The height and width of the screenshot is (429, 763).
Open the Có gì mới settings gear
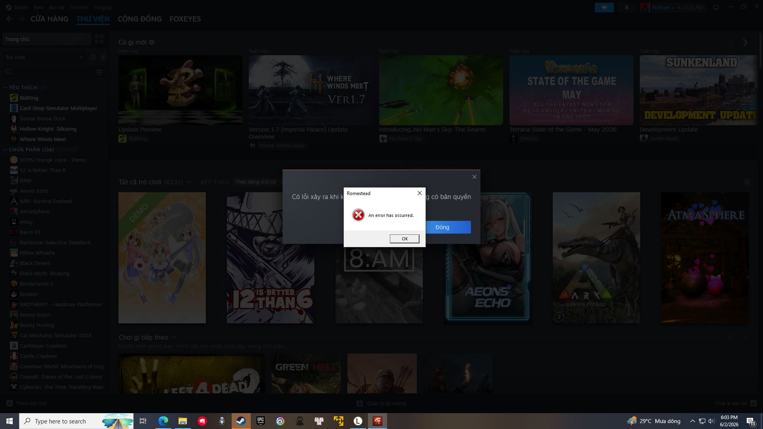[152, 42]
